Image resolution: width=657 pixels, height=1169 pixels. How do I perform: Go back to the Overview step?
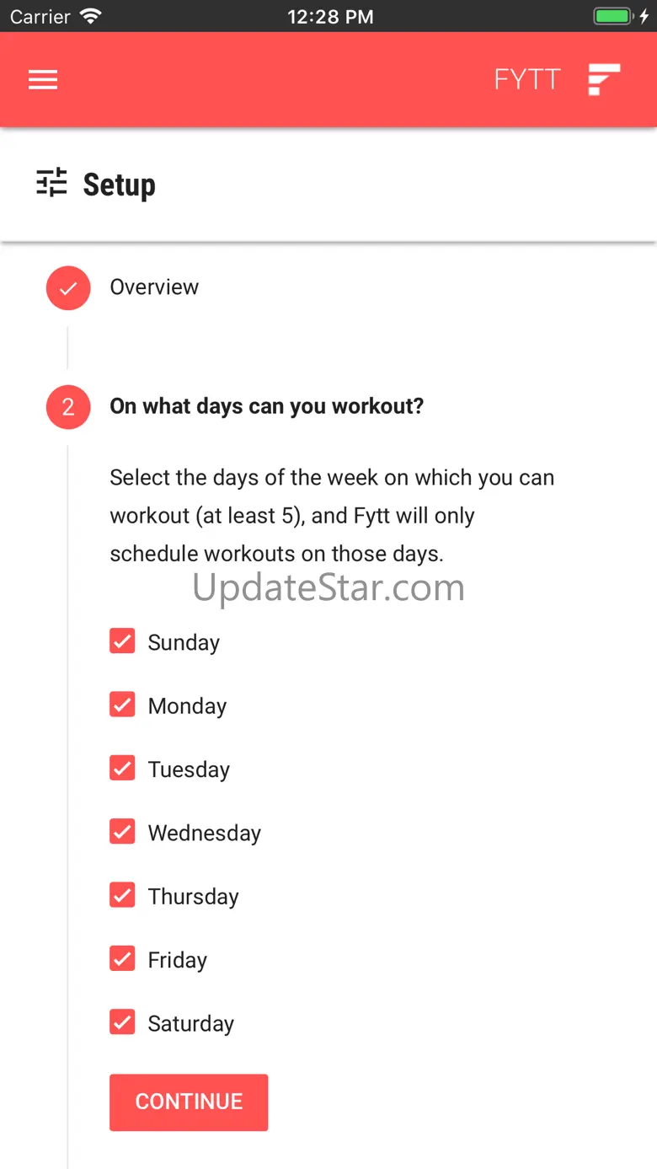pyautogui.click(x=154, y=287)
